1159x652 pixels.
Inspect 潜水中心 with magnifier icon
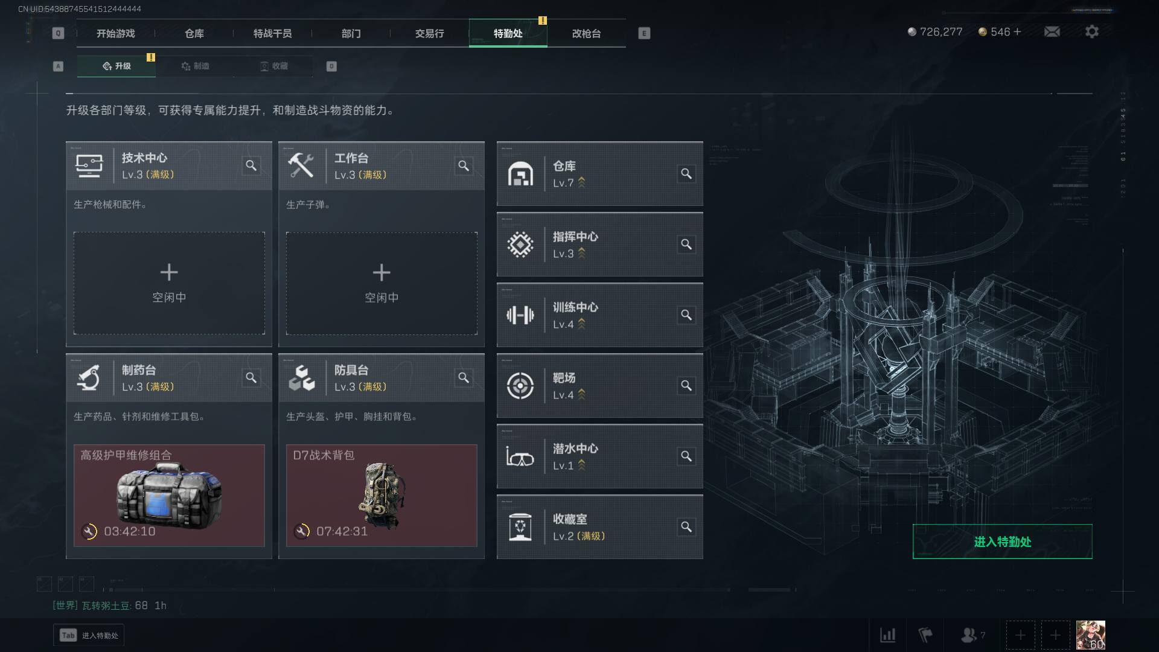coord(686,456)
